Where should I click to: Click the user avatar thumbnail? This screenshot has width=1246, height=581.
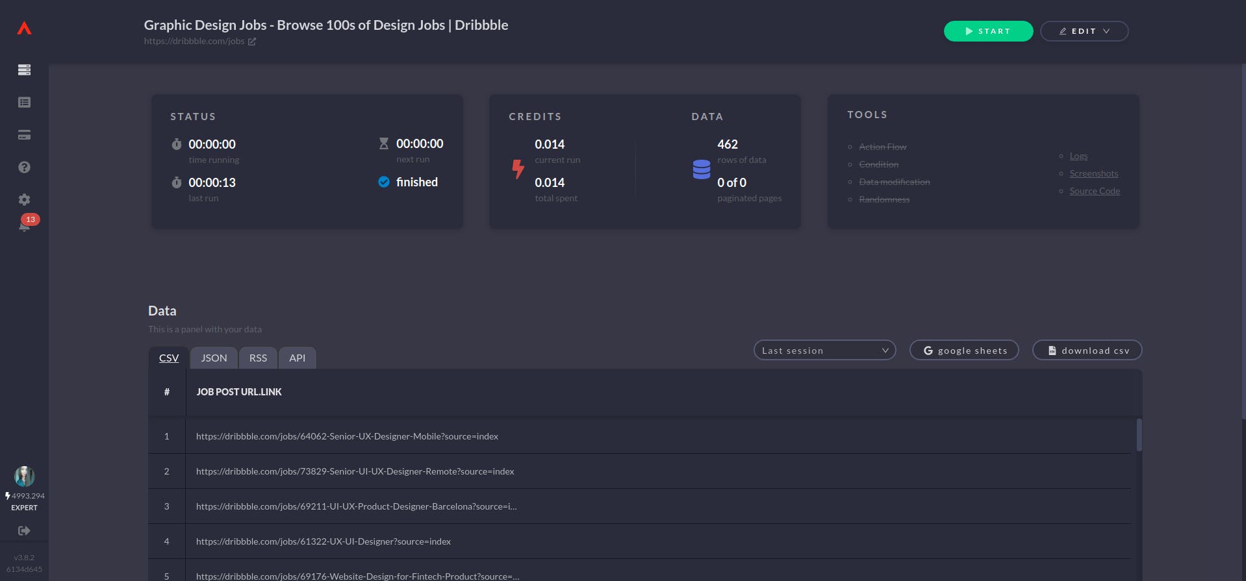pyautogui.click(x=24, y=476)
